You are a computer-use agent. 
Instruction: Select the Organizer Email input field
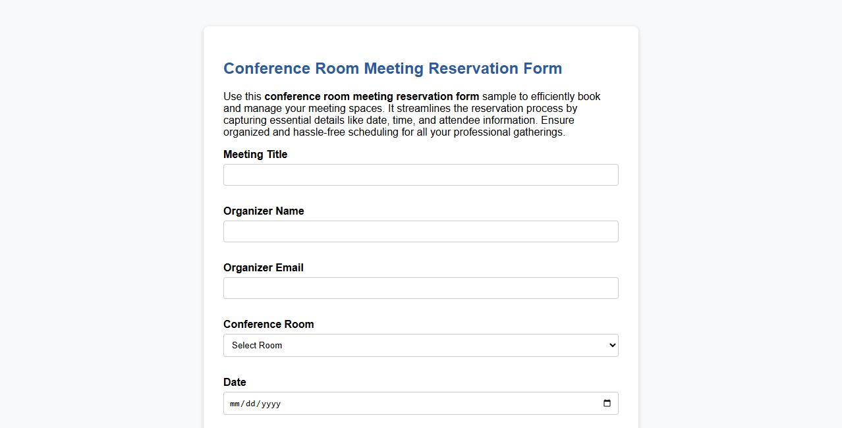point(420,288)
